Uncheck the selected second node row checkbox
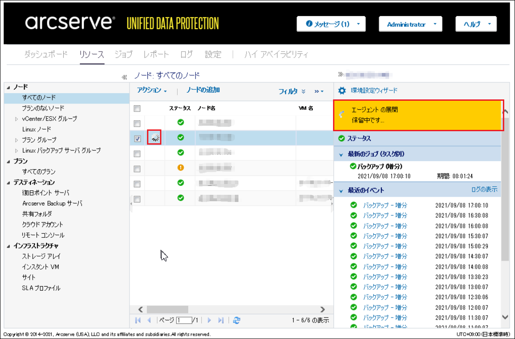Image resolution: width=515 pixels, height=339 pixels. coord(137,138)
